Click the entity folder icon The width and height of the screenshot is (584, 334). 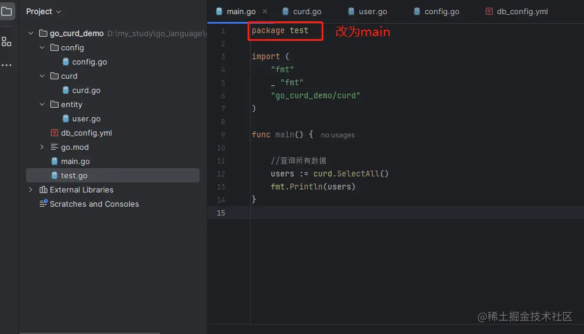coord(54,104)
